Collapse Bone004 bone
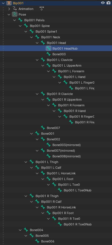 pos(20,230)
